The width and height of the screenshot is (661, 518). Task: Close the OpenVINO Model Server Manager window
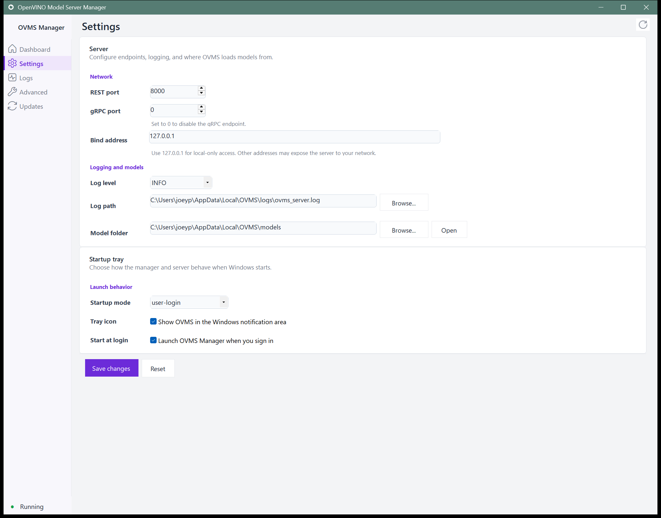click(646, 7)
